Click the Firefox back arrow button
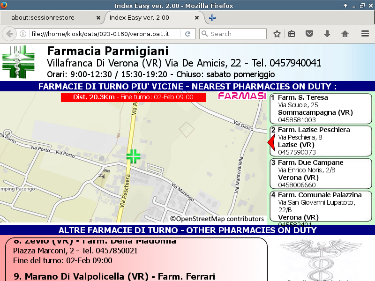The image size is (375, 281). (x=9, y=34)
